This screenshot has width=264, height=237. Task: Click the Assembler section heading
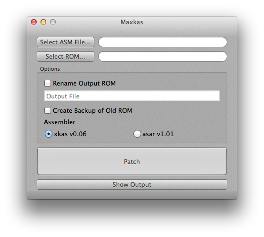(x=60, y=122)
